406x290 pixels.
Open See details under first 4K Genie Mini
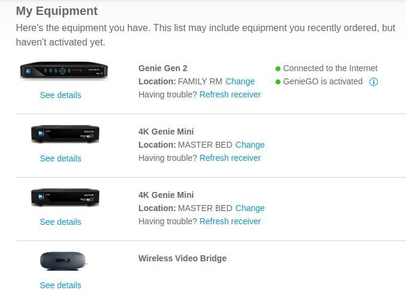tap(60, 158)
